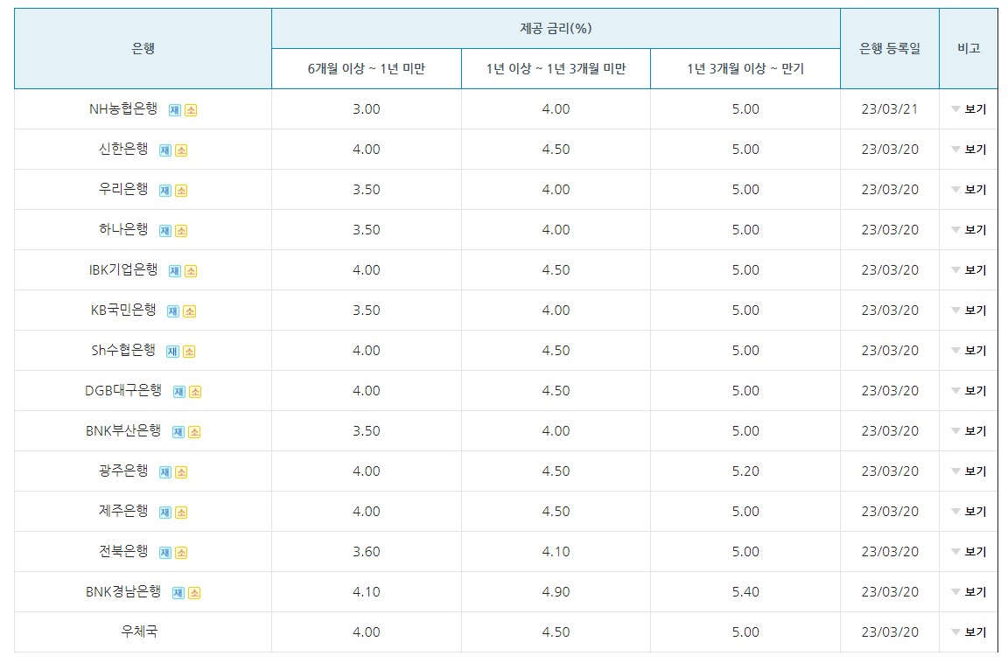
Task: Expand 보기 in the 광주은행 row
Action: pos(969,471)
